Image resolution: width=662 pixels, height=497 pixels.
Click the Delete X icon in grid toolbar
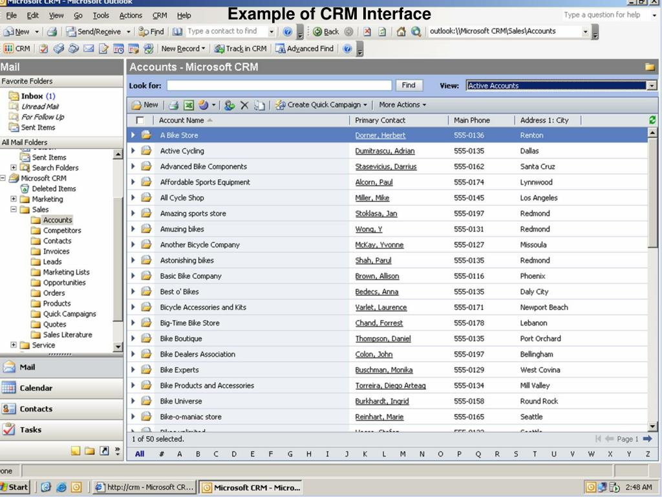244,105
